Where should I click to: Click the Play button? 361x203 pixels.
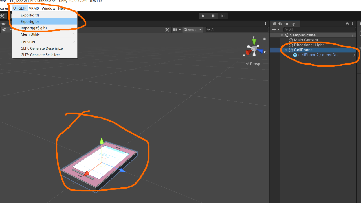[203, 16]
